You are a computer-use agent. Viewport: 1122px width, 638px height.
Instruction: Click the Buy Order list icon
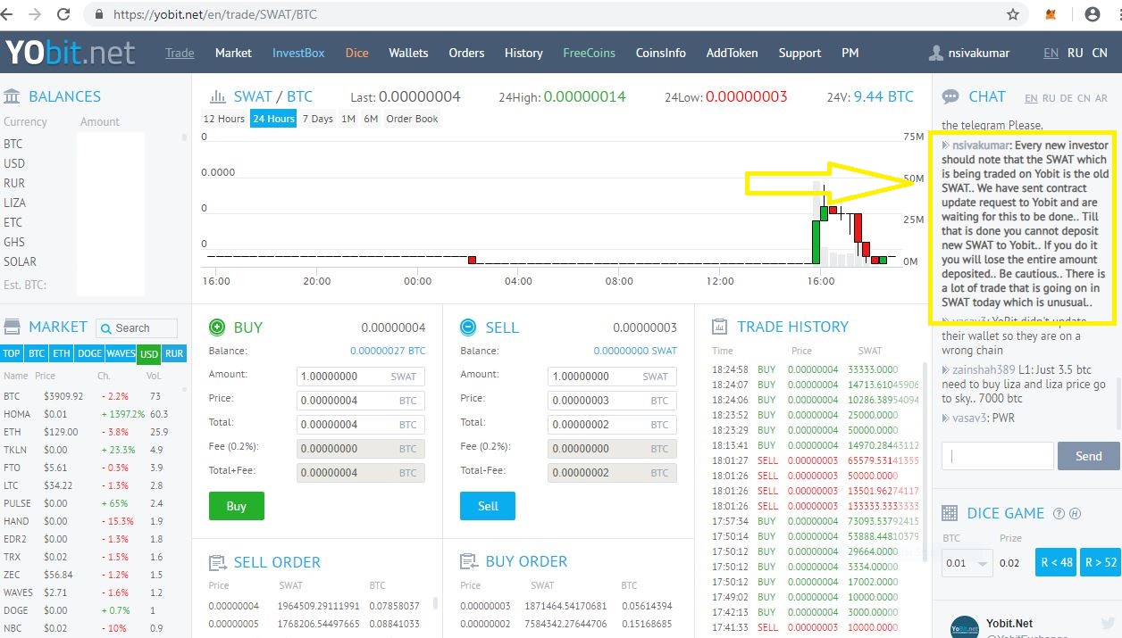pos(468,561)
